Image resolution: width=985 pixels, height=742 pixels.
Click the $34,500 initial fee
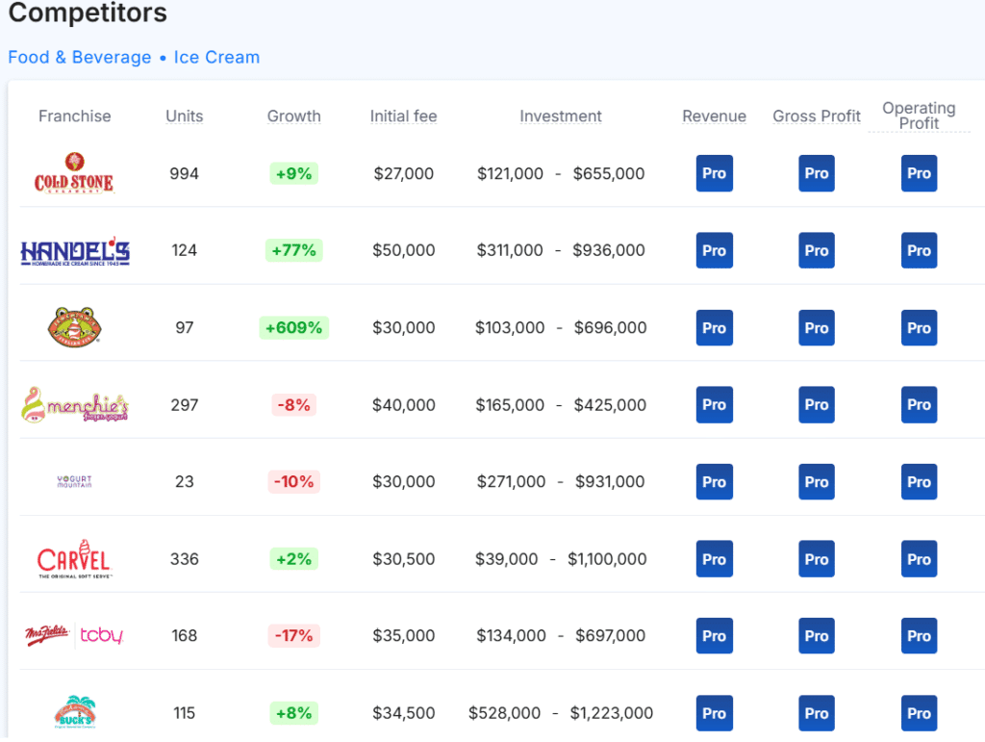pos(403,713)
